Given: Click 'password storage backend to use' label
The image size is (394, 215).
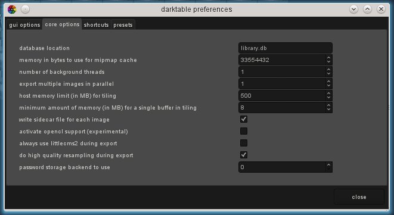Looking at the screenshot, I should [65, 167].
